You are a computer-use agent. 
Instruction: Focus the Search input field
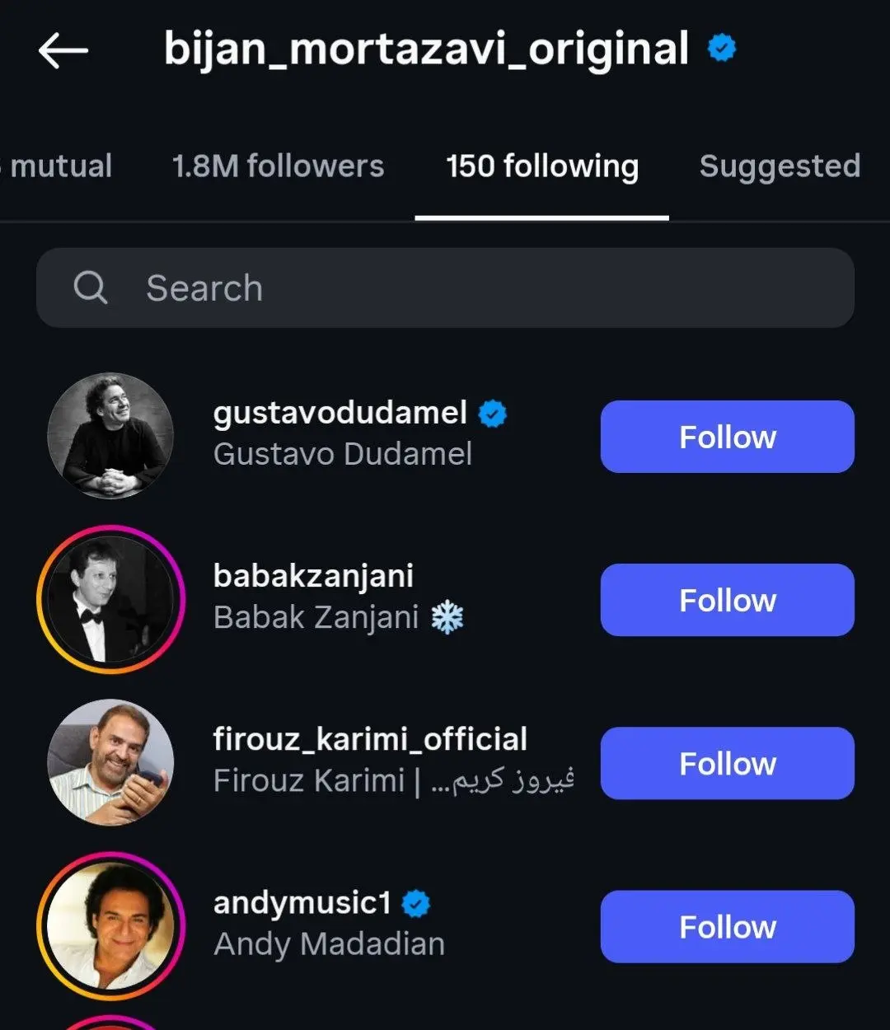445,288
